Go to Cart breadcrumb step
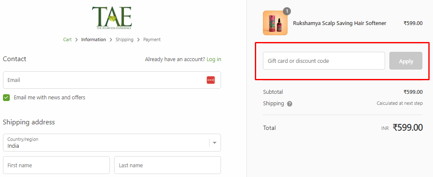433x177 pixels. [67, 39]
